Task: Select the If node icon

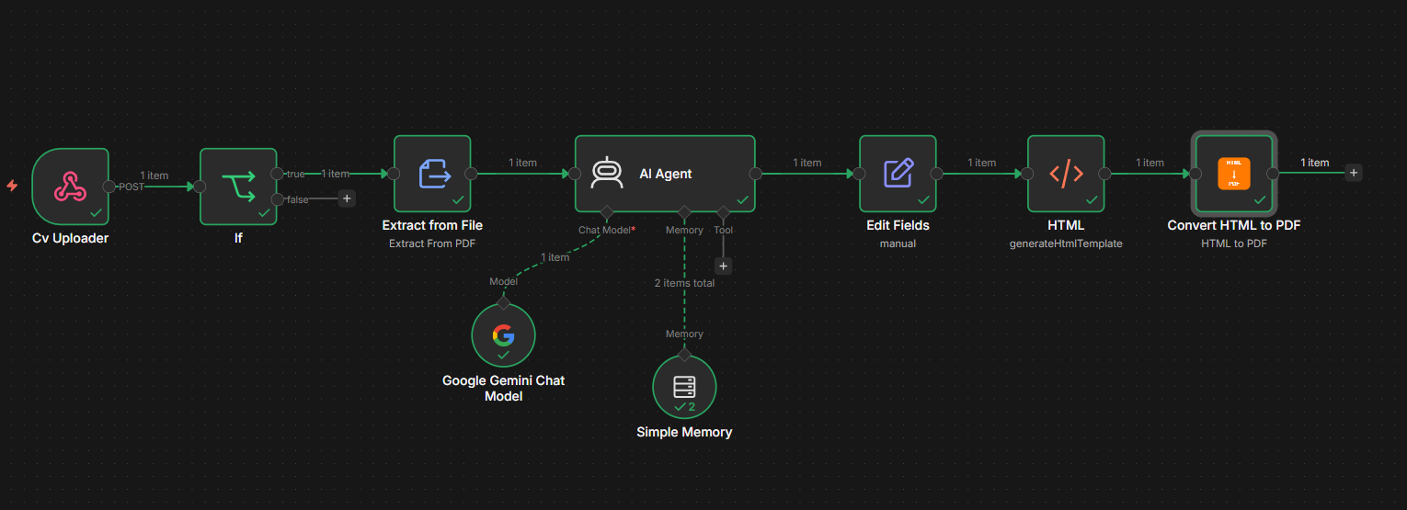Action: point(238,187)
